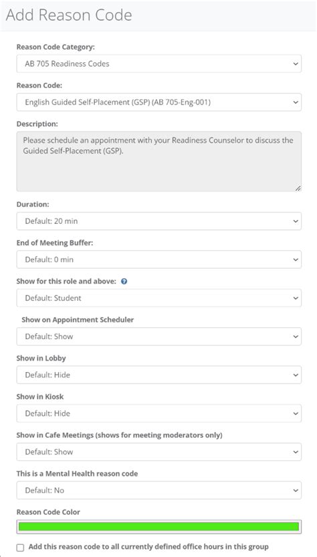The image size is (317, 557).
Task: Expand the Duration dropdown showing 20 min
Action: [159, 221]
